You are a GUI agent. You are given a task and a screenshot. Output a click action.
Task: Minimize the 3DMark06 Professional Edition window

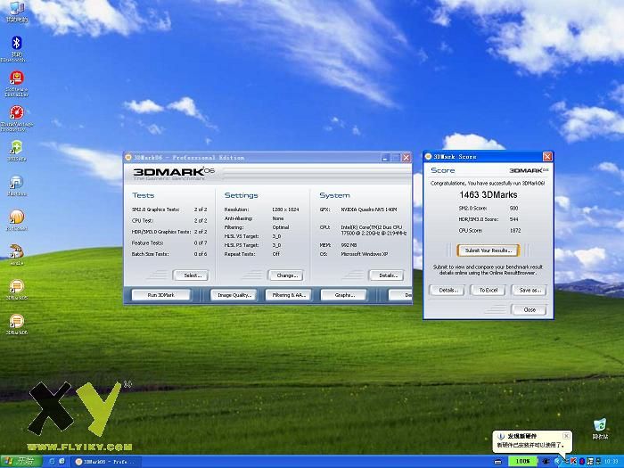click(x=385, y=158)
